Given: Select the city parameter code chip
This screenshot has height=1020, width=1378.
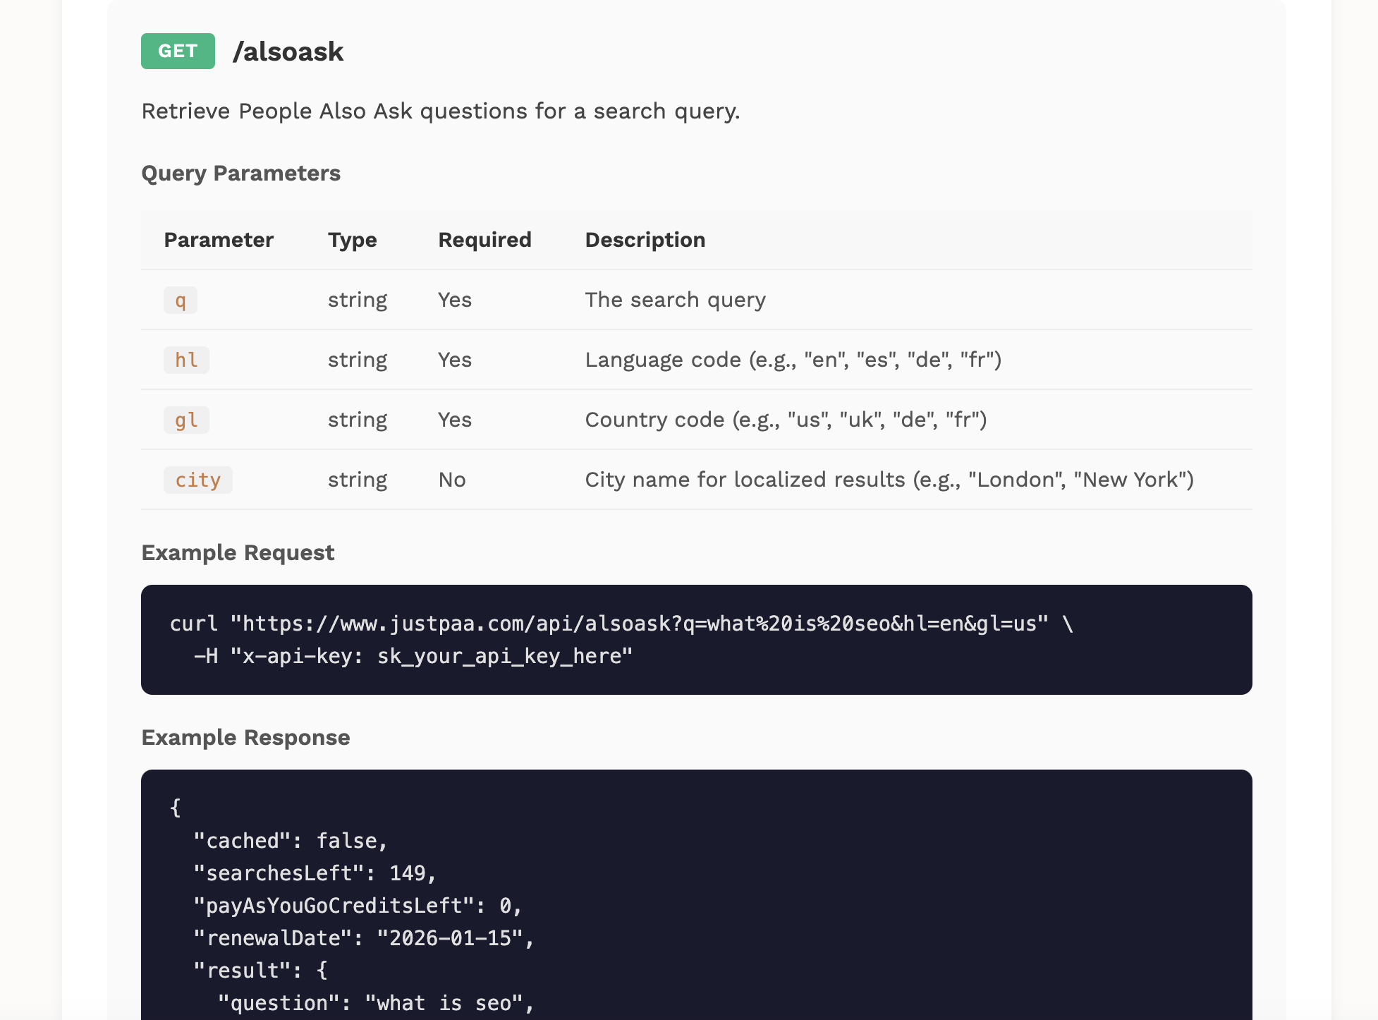Looking at the screenshot, I should point(197,480).
